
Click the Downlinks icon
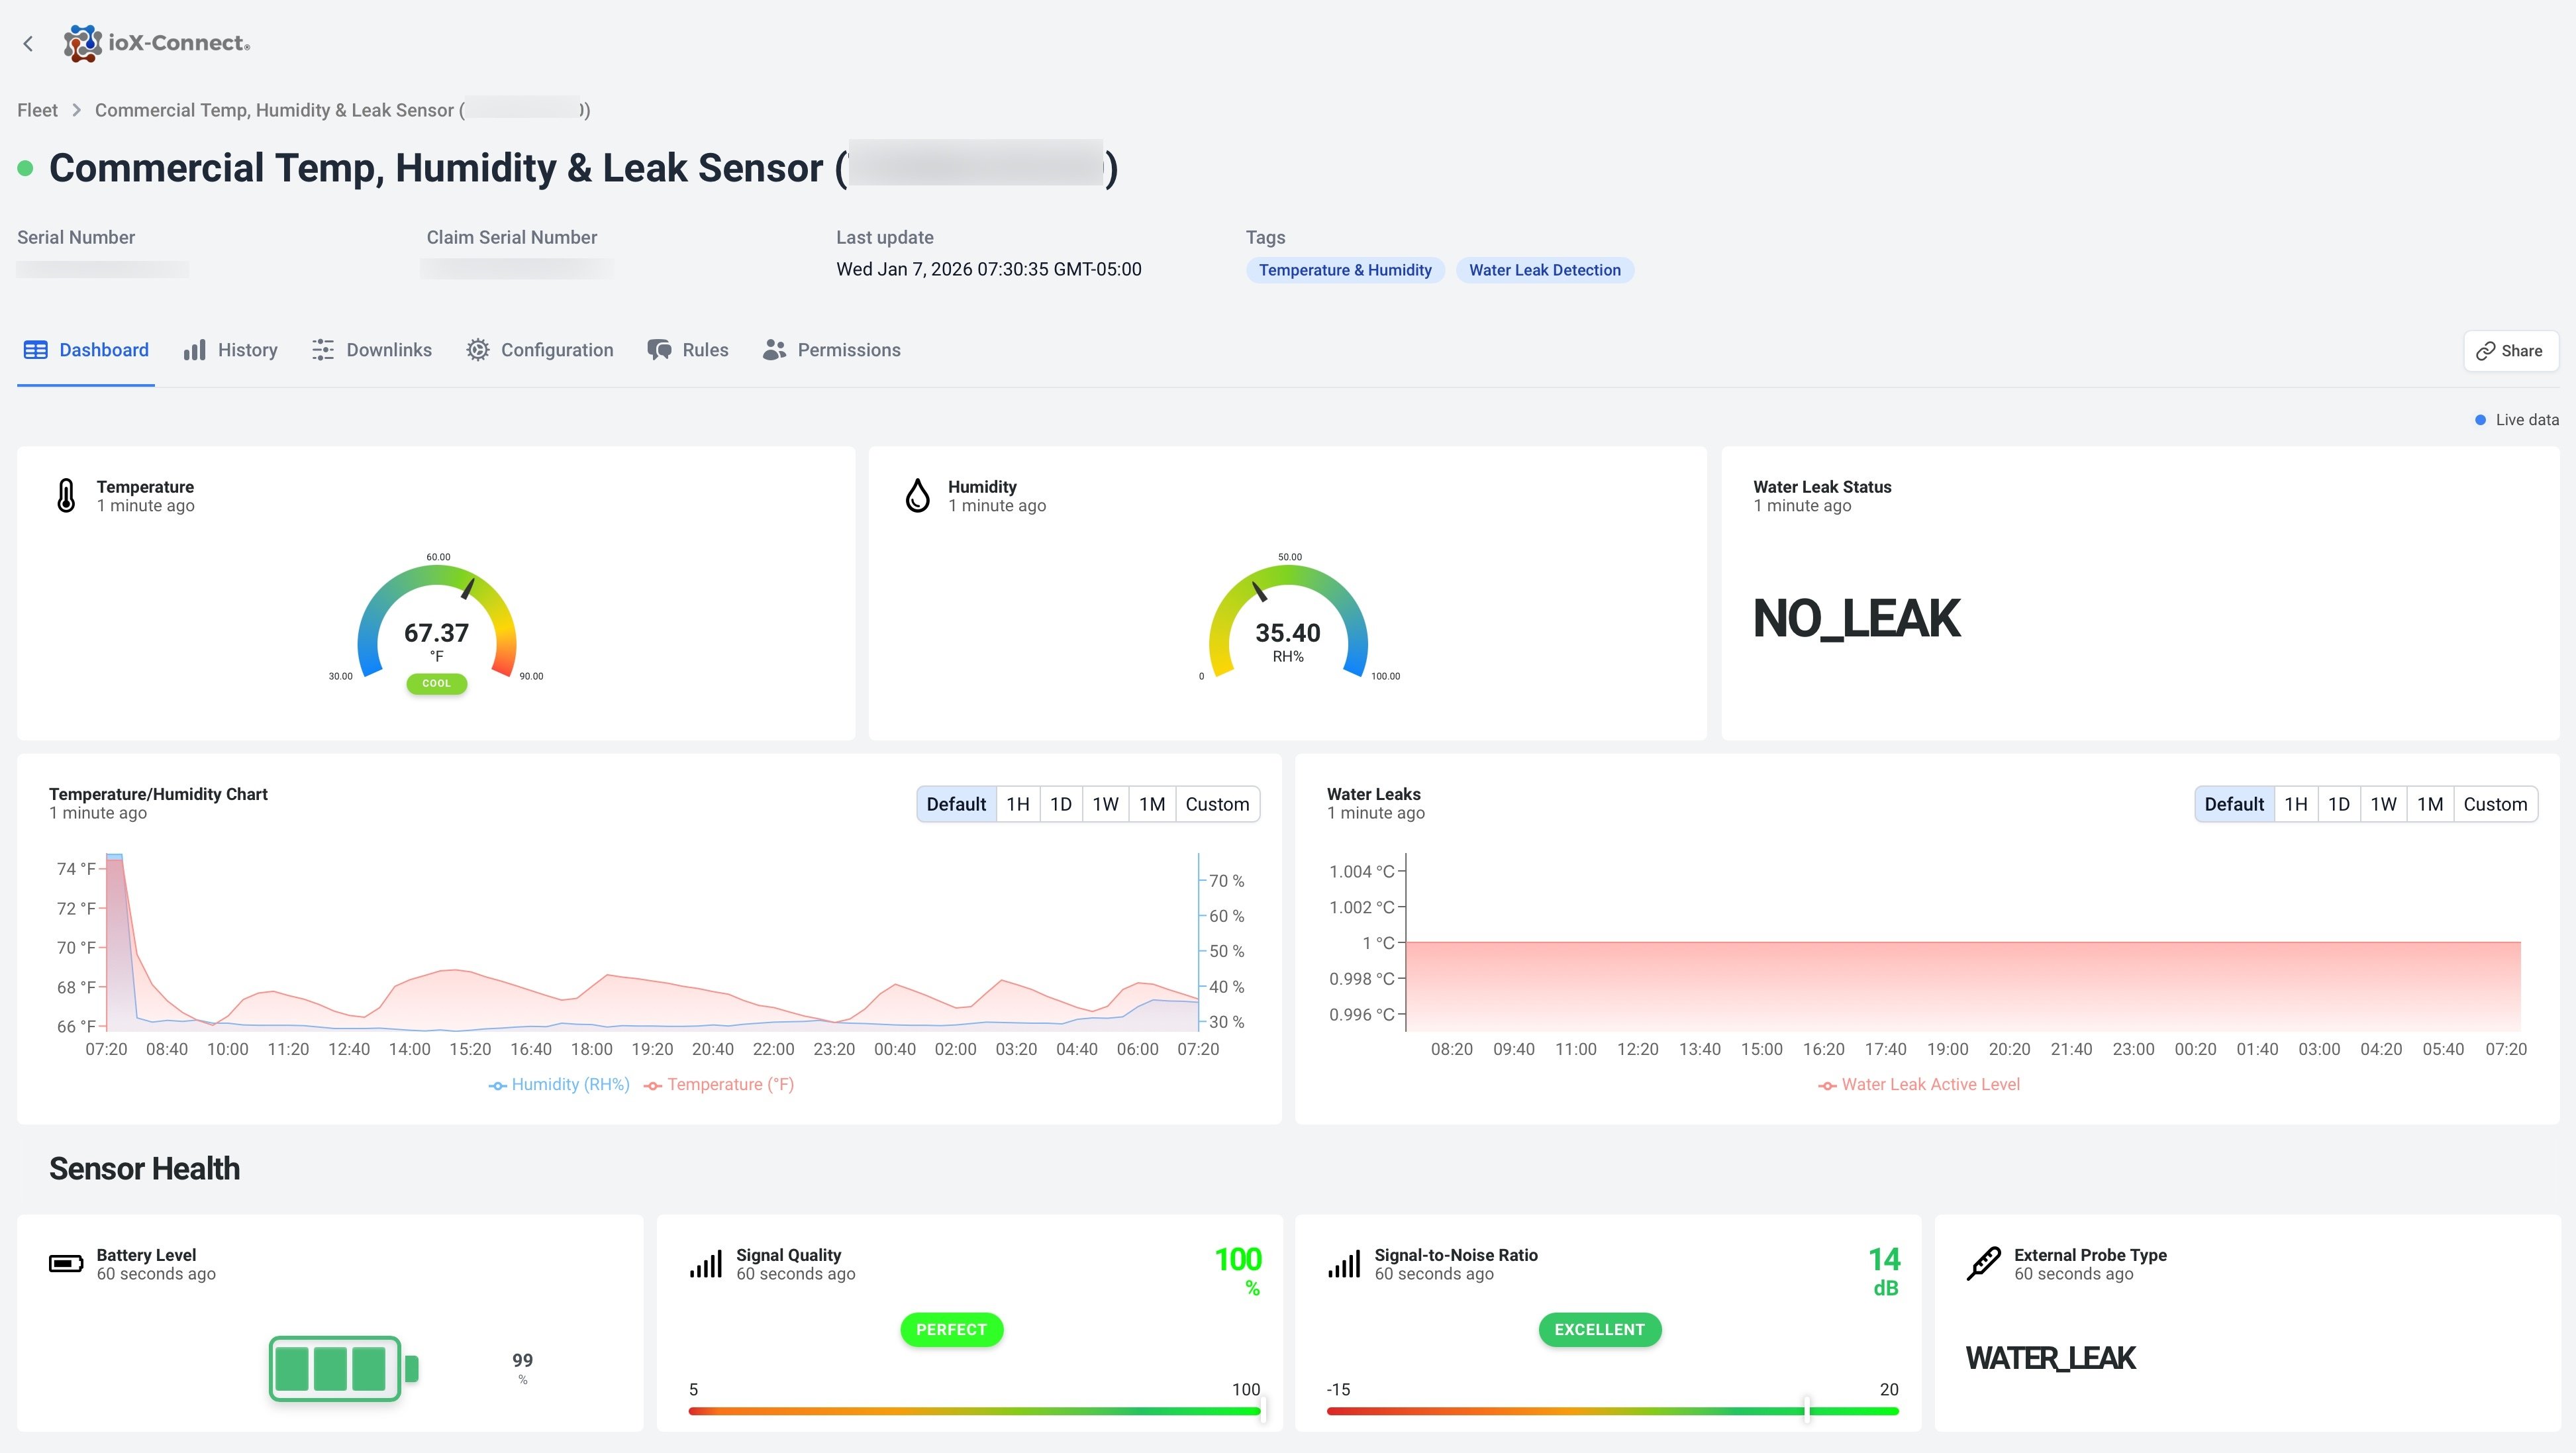tap(321, 349)
